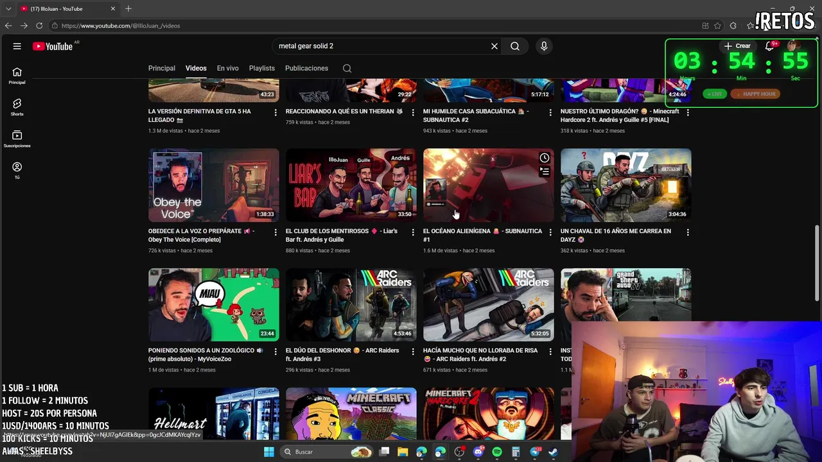Open Principal in the left sidebar
This screenshot has height=462, width=822.
click(x=17, y=76)
